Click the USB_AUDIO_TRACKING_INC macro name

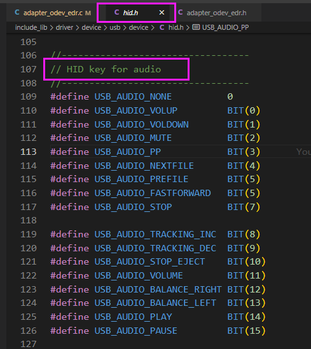point(155,234)
